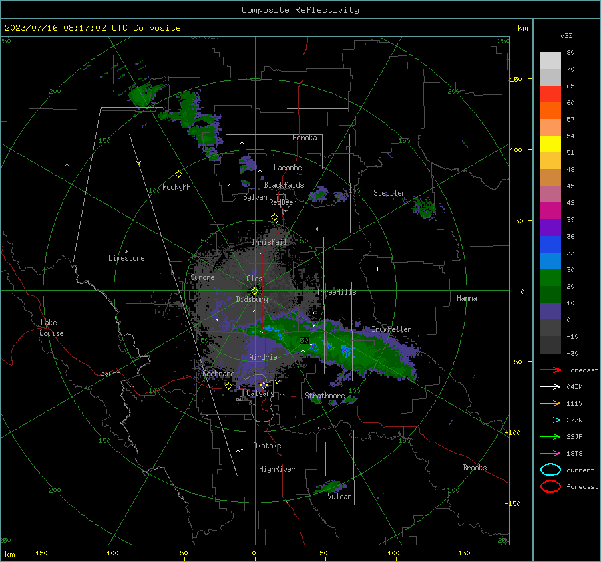601x562 pixels.
Task: Click the km unit label at bottom left
Action: [10, 555]
